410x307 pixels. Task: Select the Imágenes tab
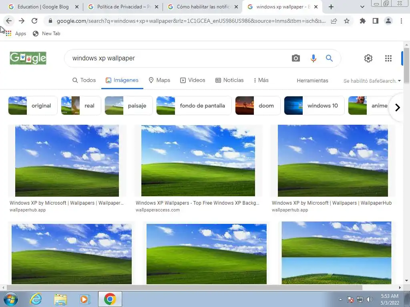[x=122, y=80]
